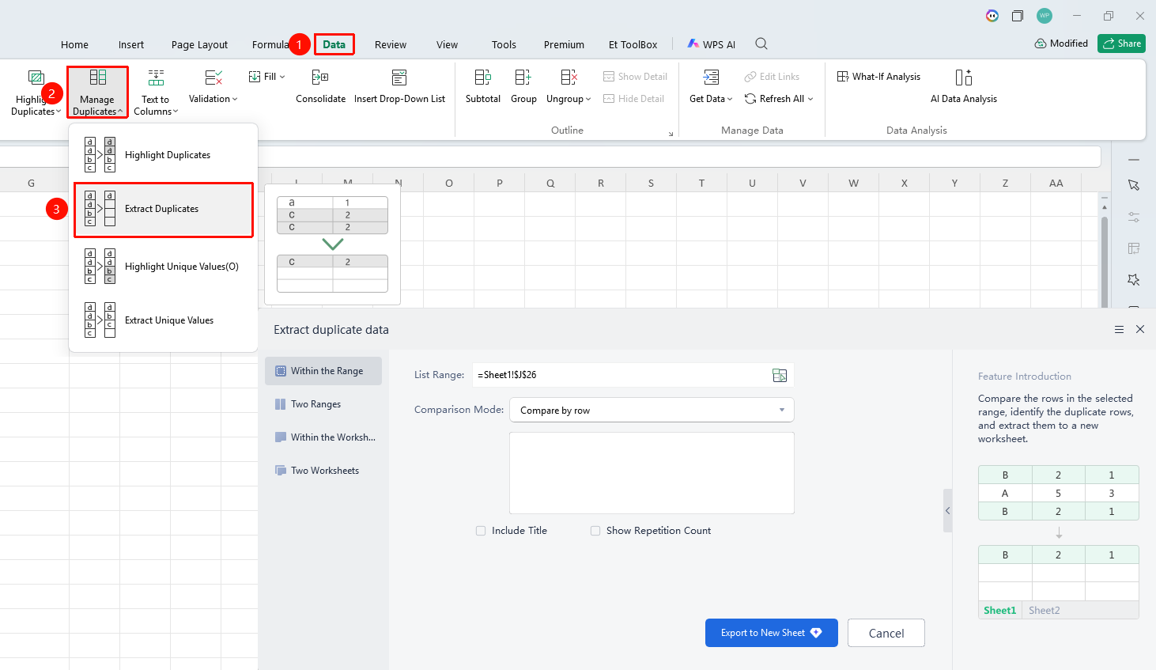1156x670 pixels.
Task: Open AI Data Analysis
Action: pos(964,87)
